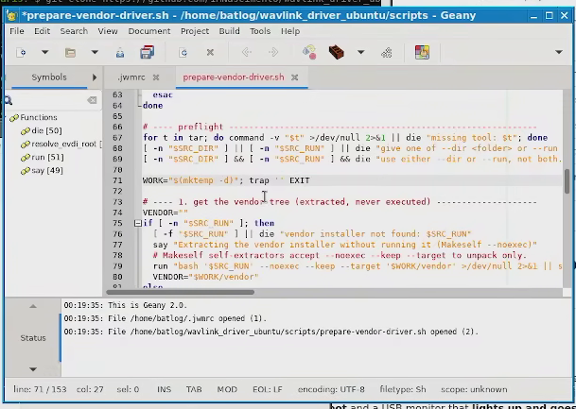Screen dimensions: 576x409
Task: Open the Build menu
Action: point(229,31)
